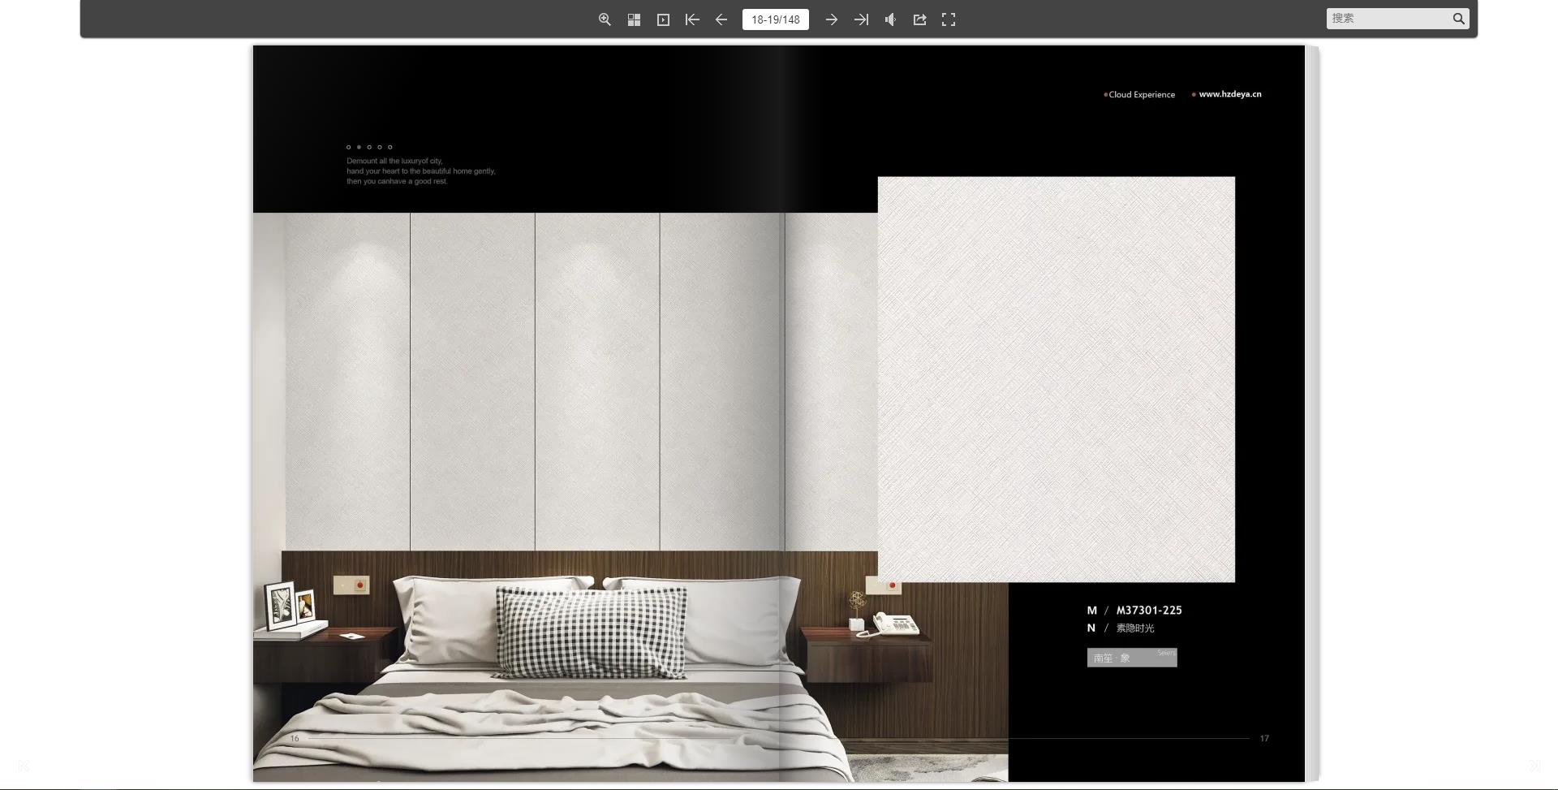Click the Cloud Experience label

tap(1141, 95)
